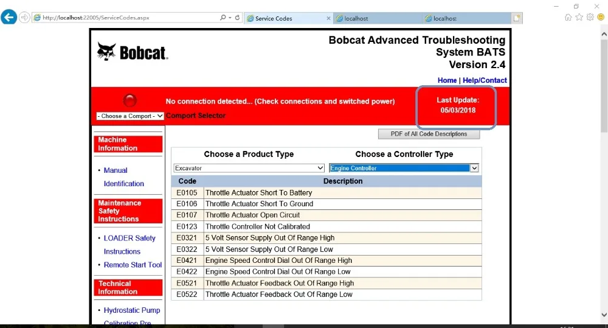Click Engine Speed Control Dial Out Of Range Low
The width and height of the screenshot is (608, 328).
(278, 272)
